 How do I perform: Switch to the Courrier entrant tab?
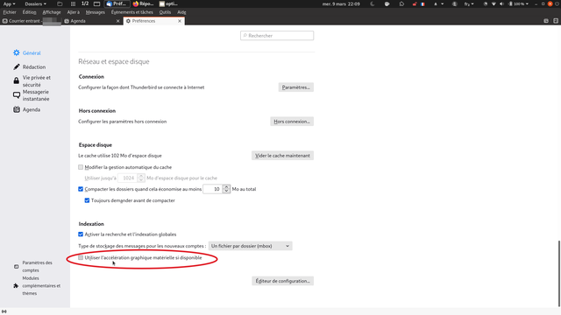click(x=31, y=21)
